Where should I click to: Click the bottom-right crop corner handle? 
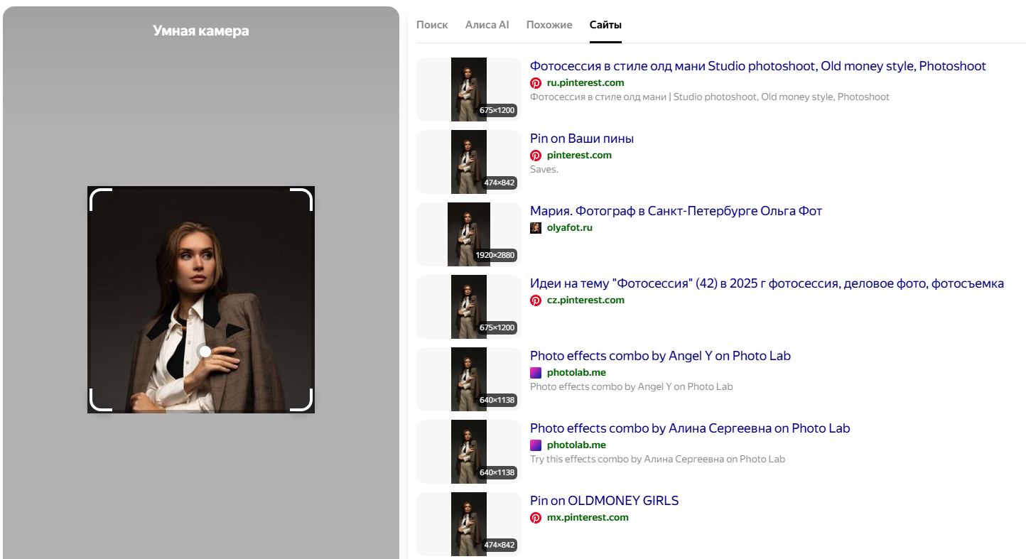(x=301, y=400)
